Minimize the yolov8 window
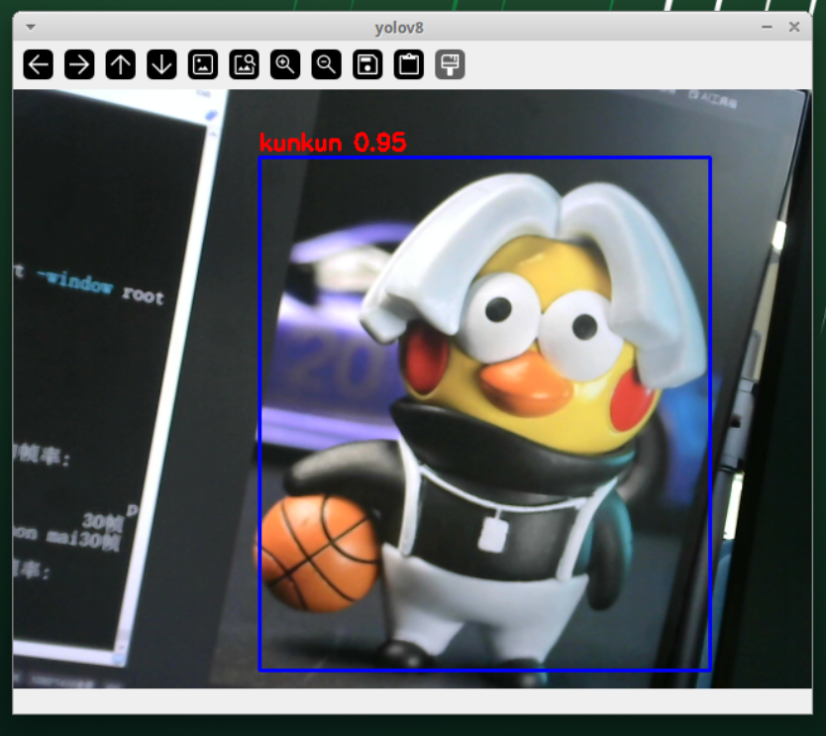The height and width of the screenshot is (736, 826). pos(768,28)
